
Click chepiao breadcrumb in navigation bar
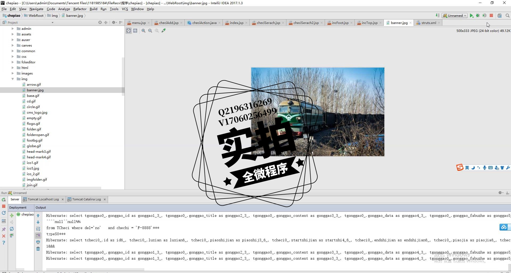coord(11,16)
